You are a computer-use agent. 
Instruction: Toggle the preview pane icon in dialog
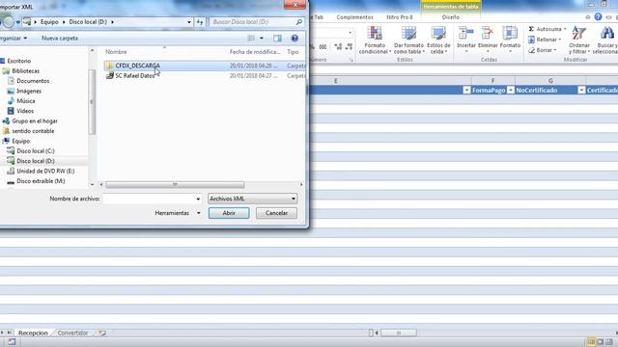click(x=277, y=39)
